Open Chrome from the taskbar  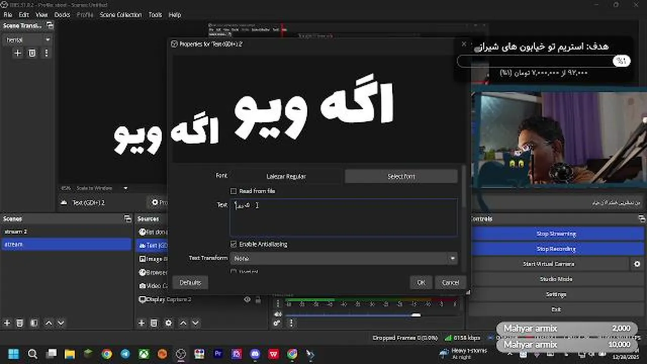(106, 353)
